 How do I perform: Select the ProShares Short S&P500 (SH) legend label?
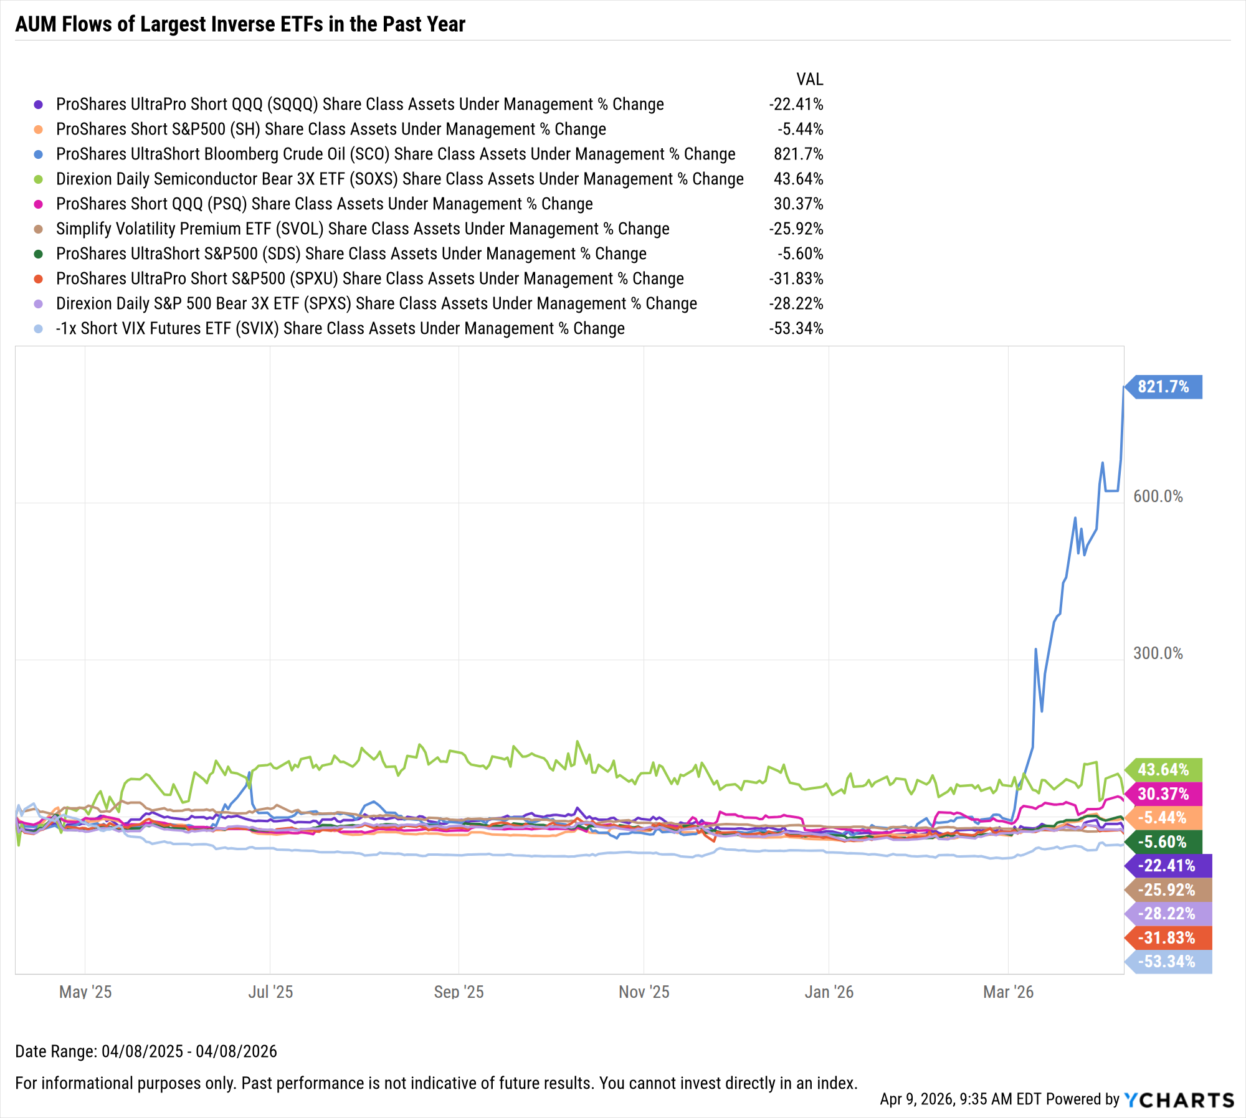click(x=331, y=130)
